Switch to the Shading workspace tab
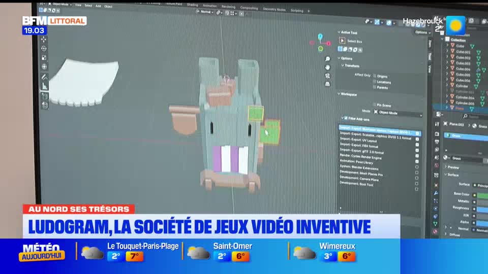 (192, 5)
